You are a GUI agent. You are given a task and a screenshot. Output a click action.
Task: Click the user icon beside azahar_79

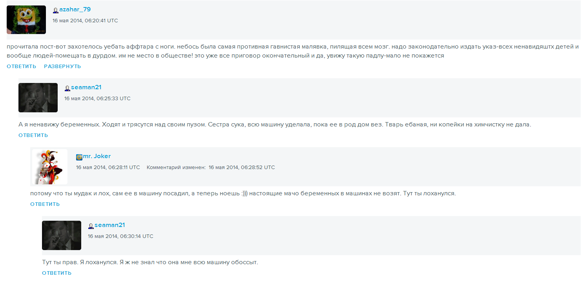pos(56,11)
